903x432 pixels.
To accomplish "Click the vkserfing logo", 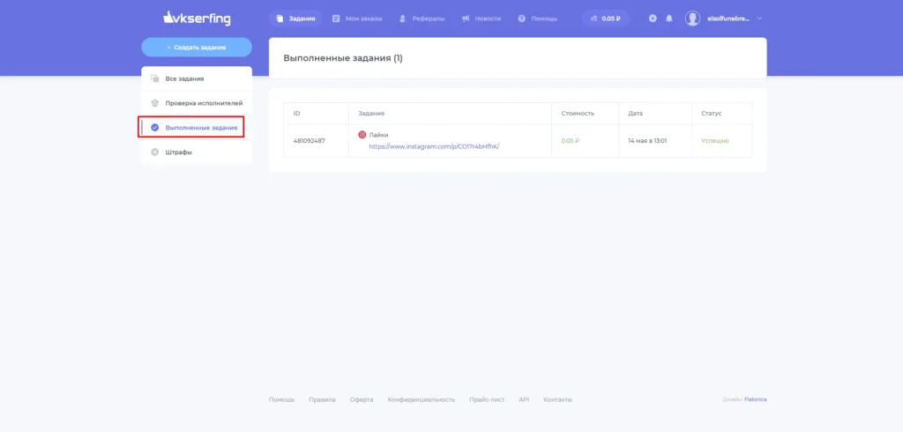I will tap(197, 19).
